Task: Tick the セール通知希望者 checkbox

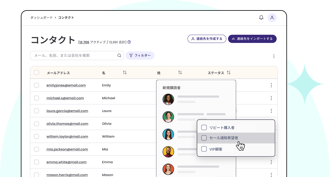Action: coord(204,138)
